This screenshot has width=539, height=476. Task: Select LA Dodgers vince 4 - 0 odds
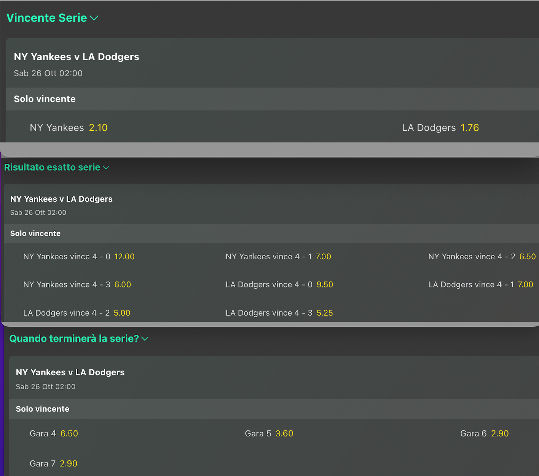pos(325,285)
